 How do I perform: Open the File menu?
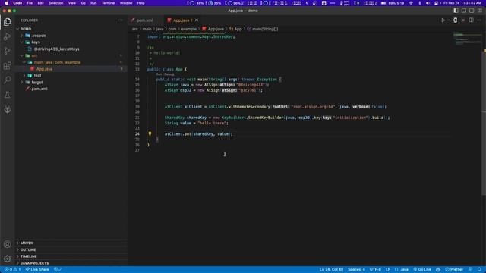pos(30,3)
